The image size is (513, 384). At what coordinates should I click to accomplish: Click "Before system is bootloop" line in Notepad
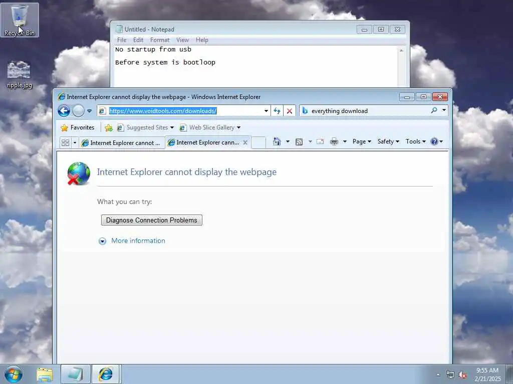[x=165, y=62]
